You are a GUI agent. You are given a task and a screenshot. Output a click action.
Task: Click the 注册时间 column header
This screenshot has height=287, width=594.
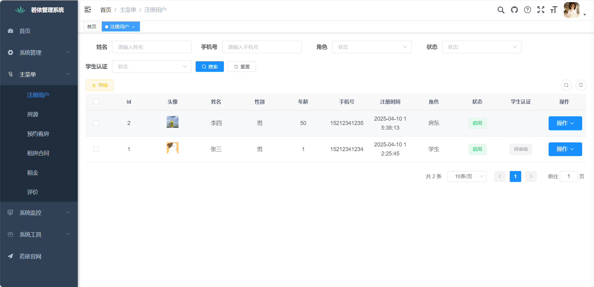(x=390, y=102)
